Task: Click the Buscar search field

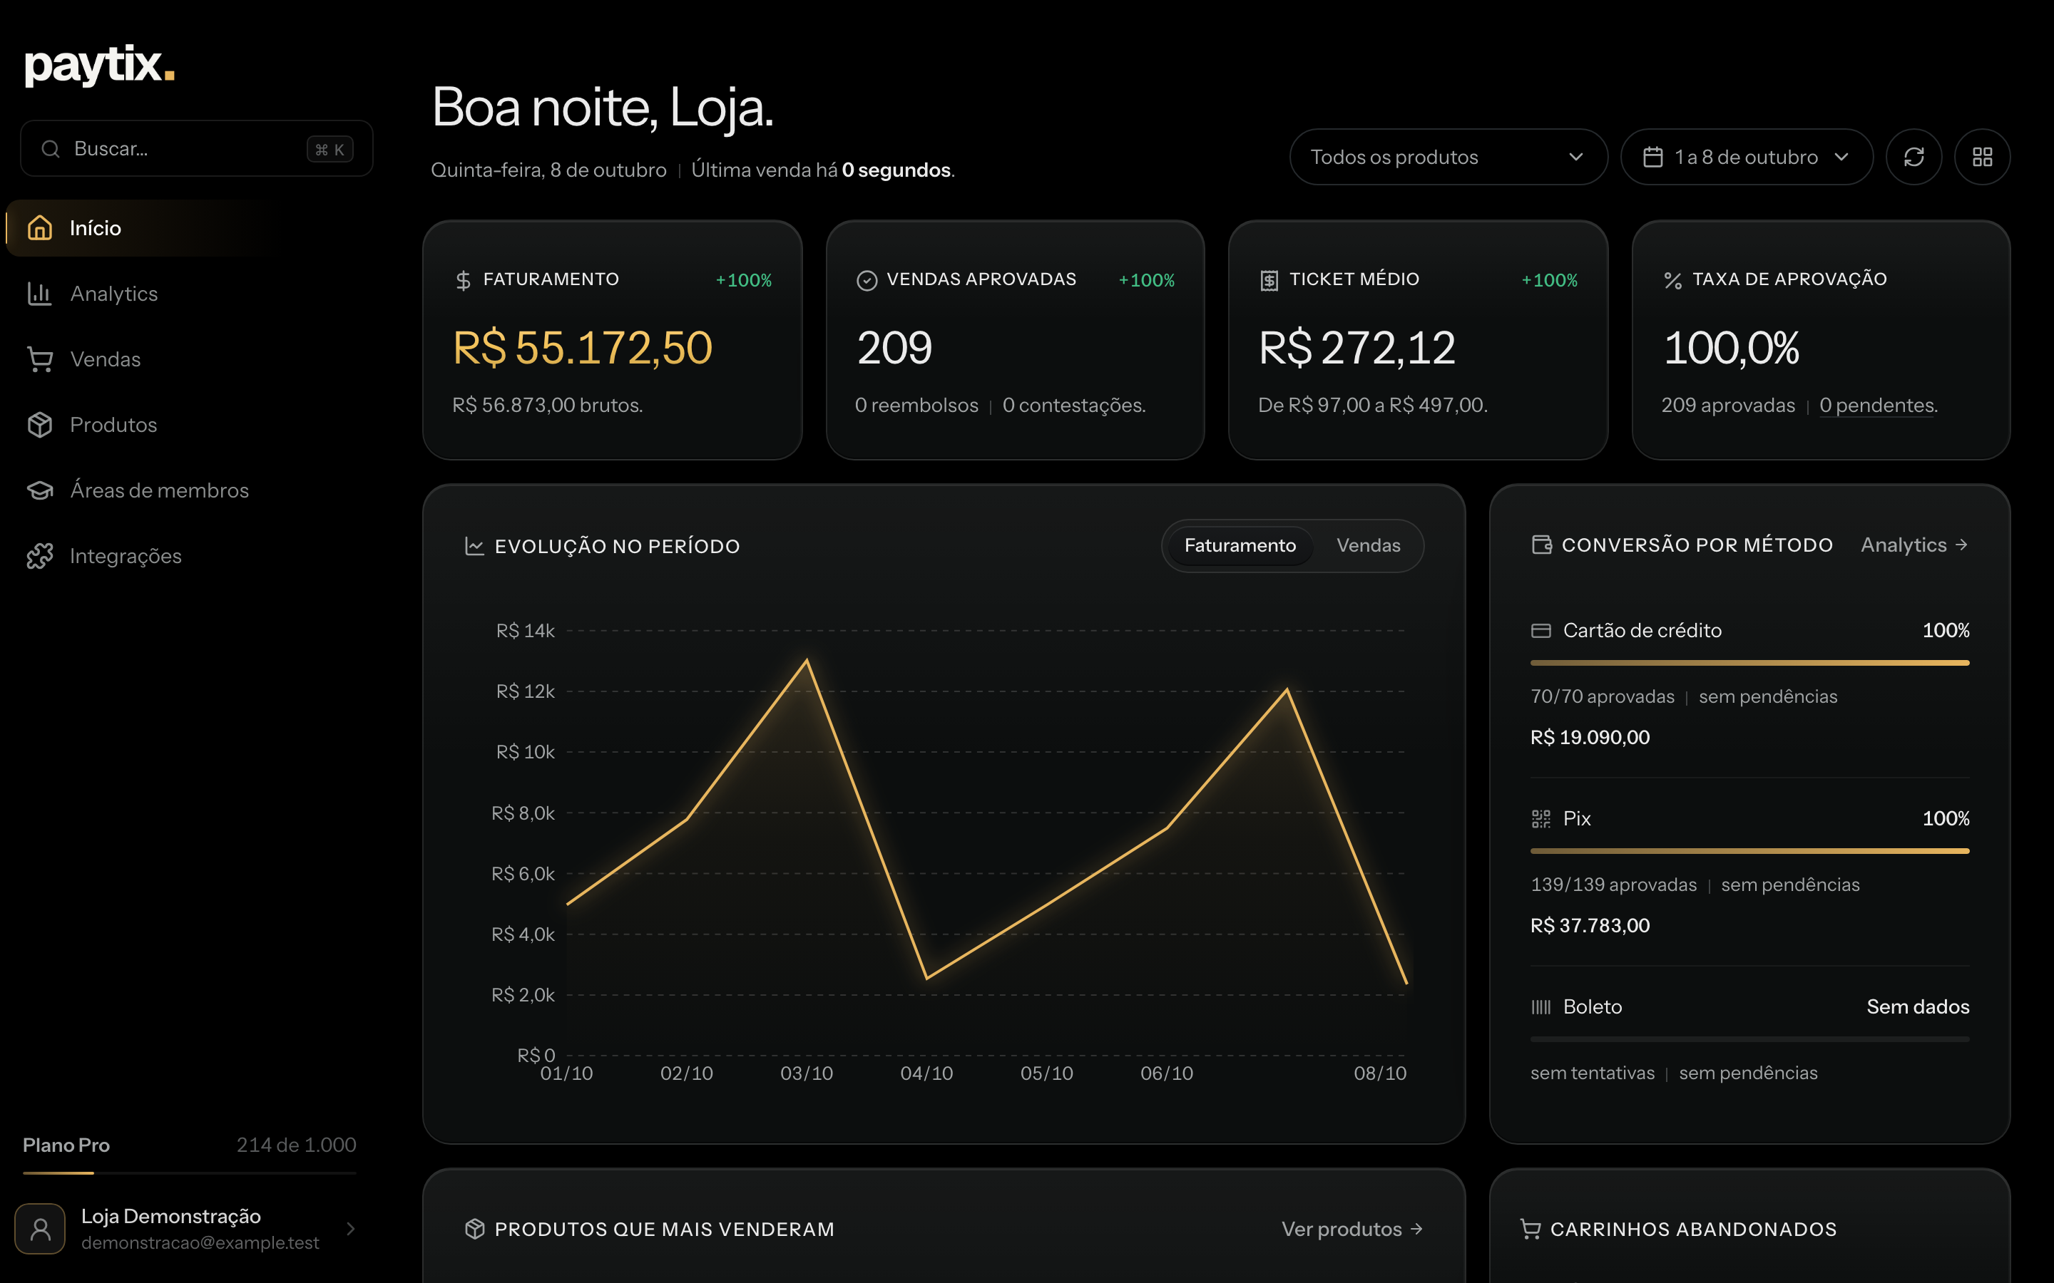Action: coord(197,148)
